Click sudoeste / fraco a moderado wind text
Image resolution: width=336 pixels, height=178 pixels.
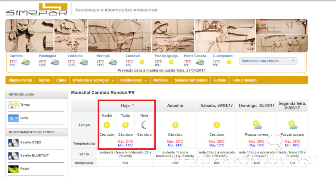point(125,154)
